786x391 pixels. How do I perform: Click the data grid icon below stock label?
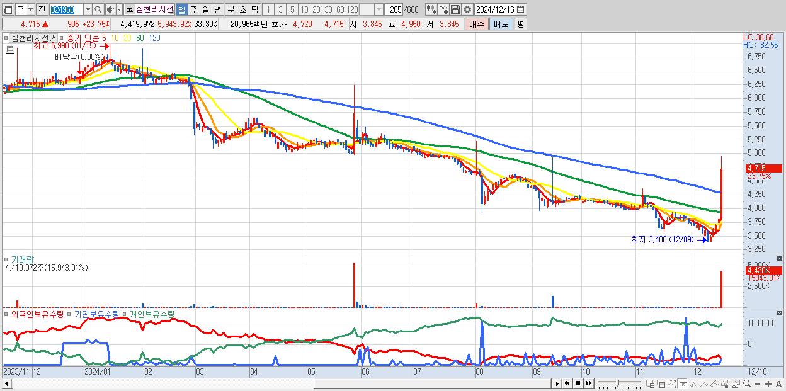(x=9, y=48)
